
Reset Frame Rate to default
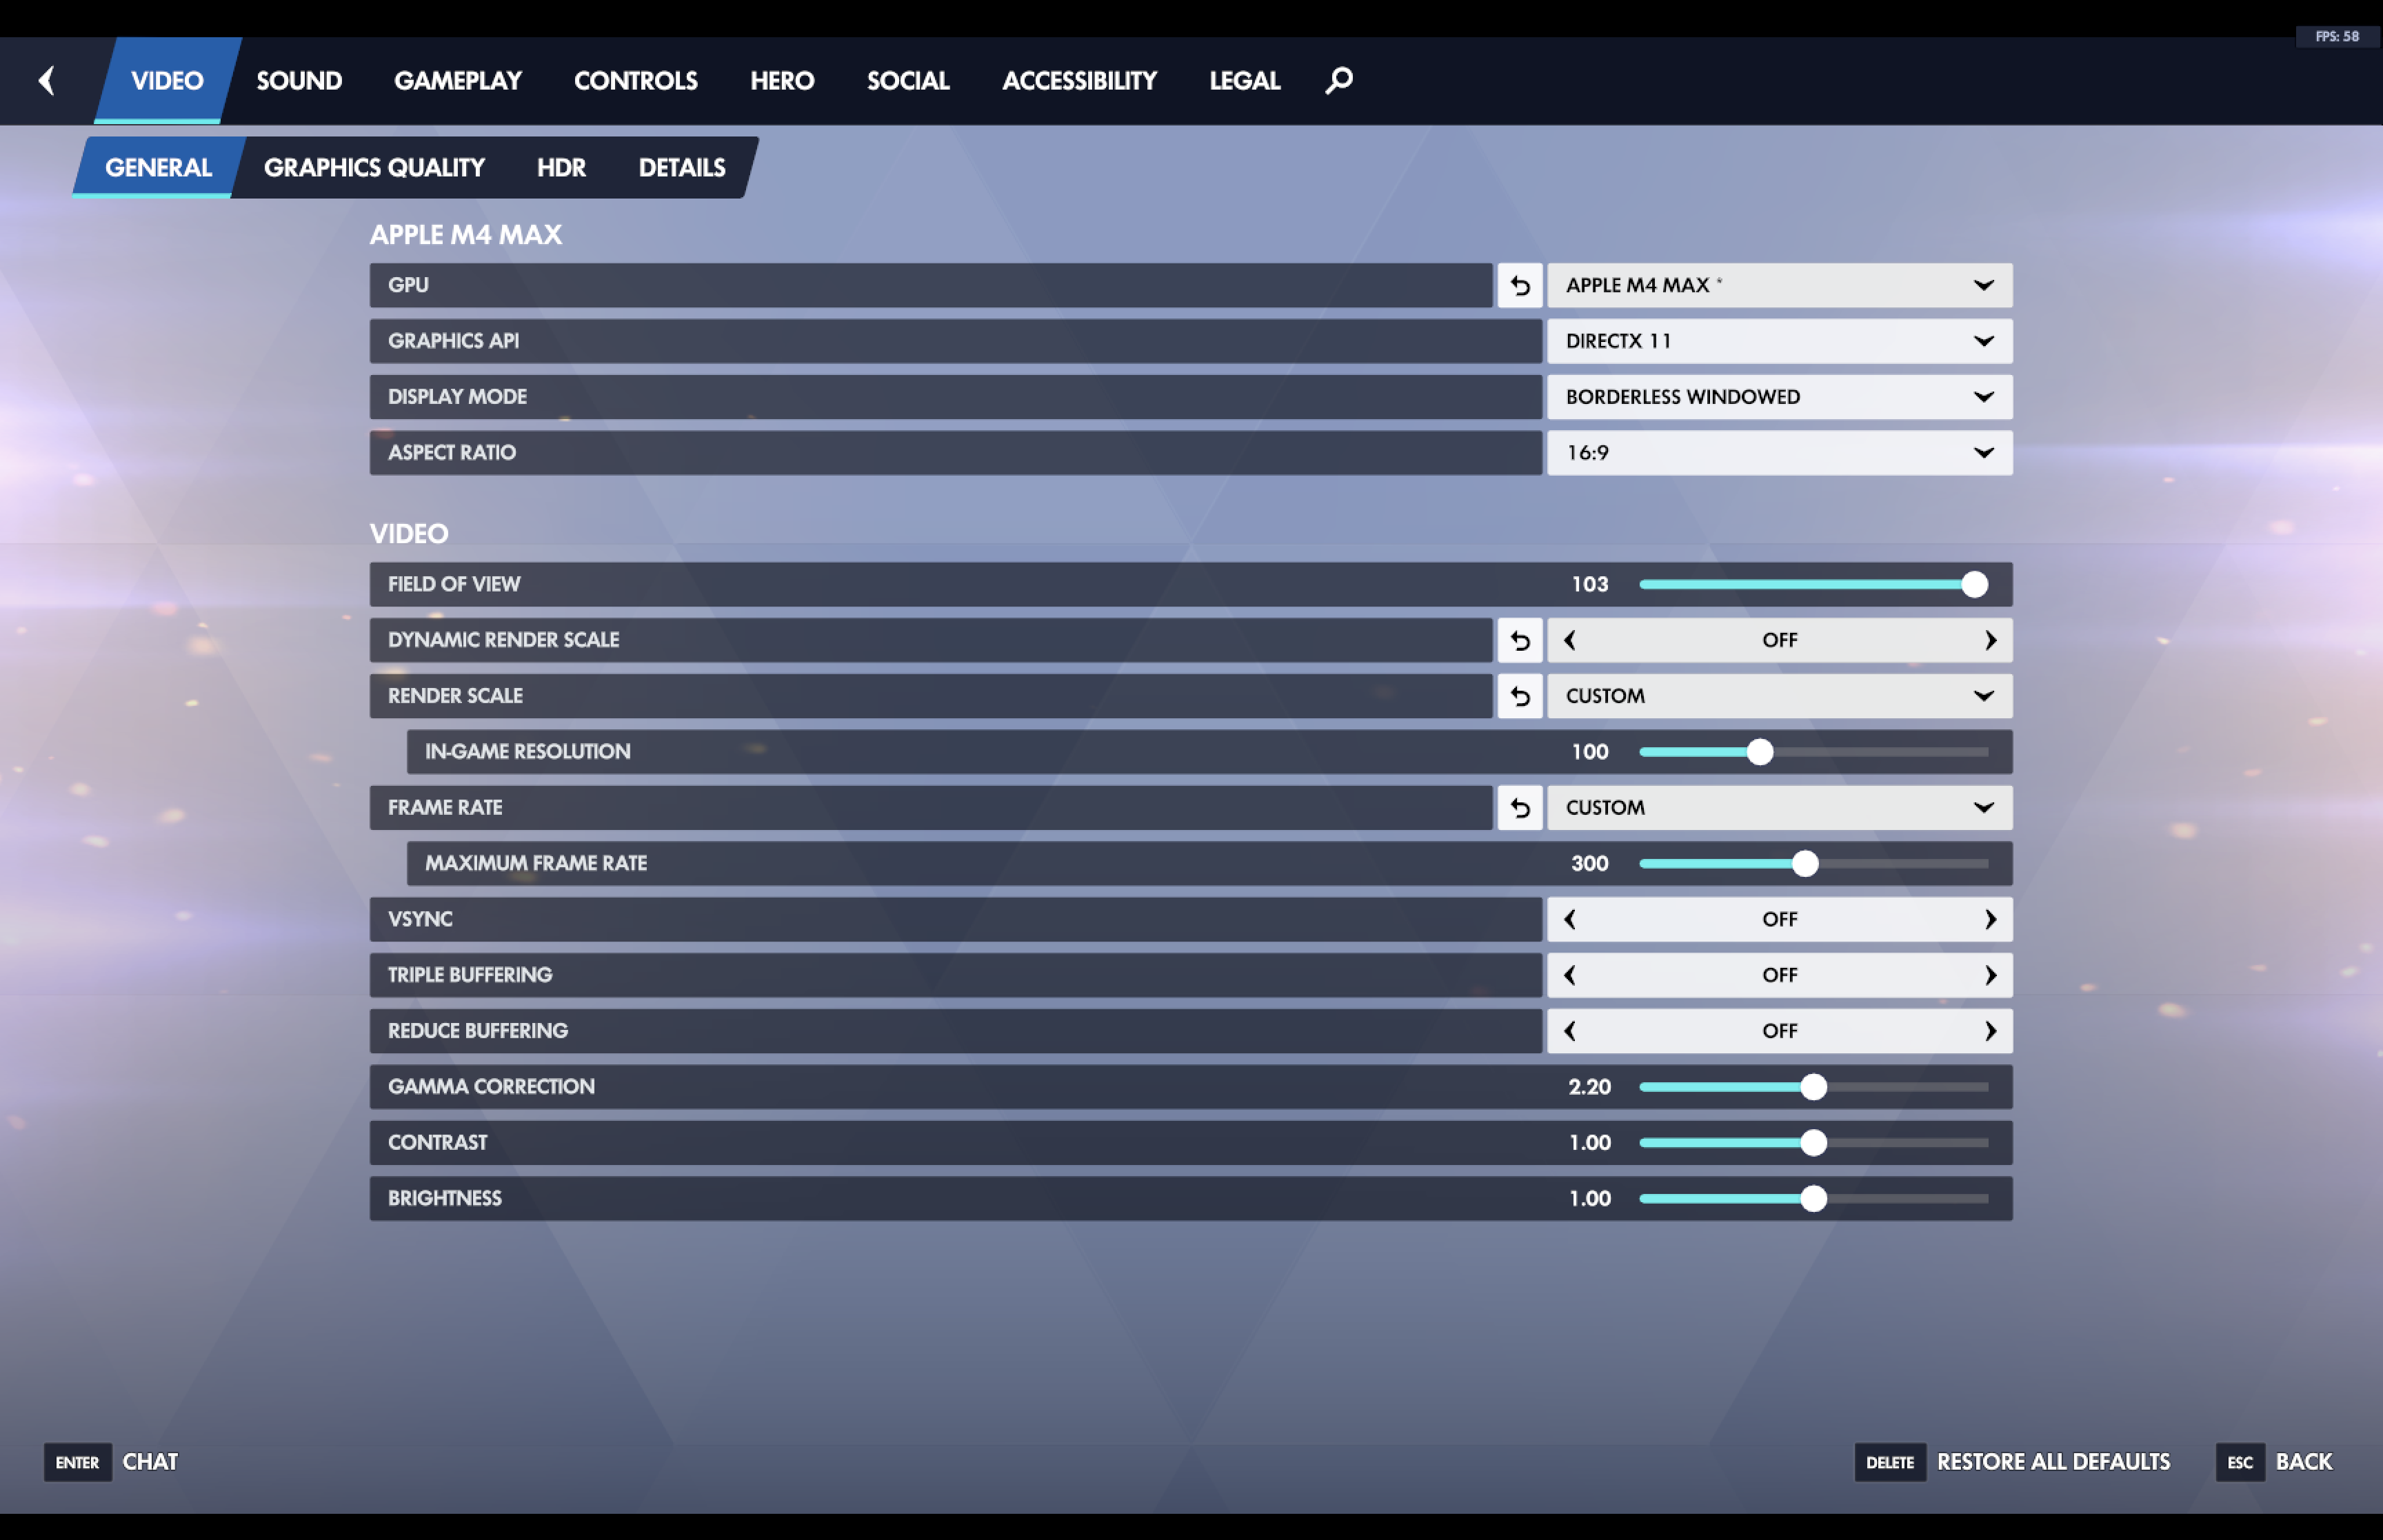pyautogui.click(x=1520, y=808)
